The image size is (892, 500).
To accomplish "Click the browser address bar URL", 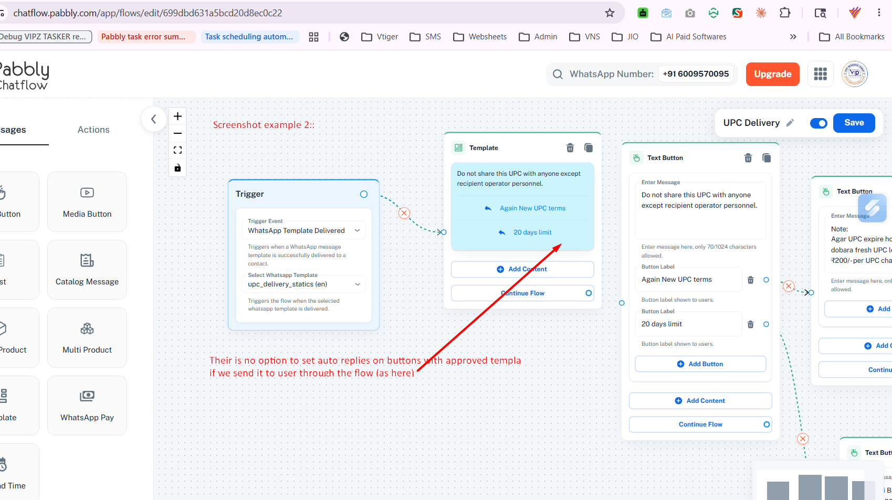I will pos(148,13).
